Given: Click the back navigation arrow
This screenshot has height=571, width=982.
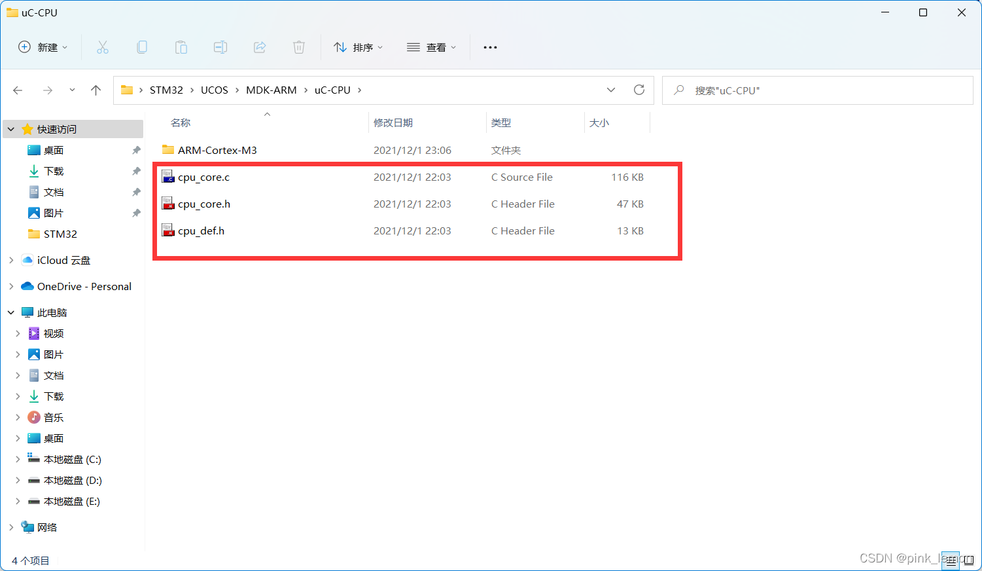Looking at the screenshot, I should 18,90.
